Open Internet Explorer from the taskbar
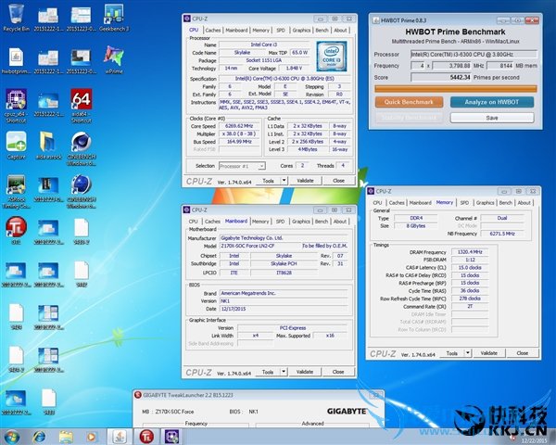556x445 pixels. [x=39, y=437]
